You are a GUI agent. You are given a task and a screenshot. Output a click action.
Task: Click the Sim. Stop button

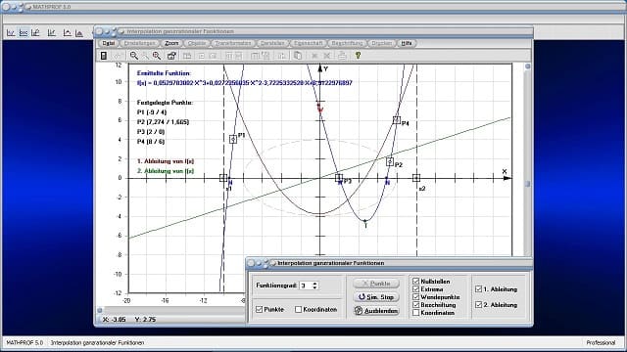[x=376, y=297]
